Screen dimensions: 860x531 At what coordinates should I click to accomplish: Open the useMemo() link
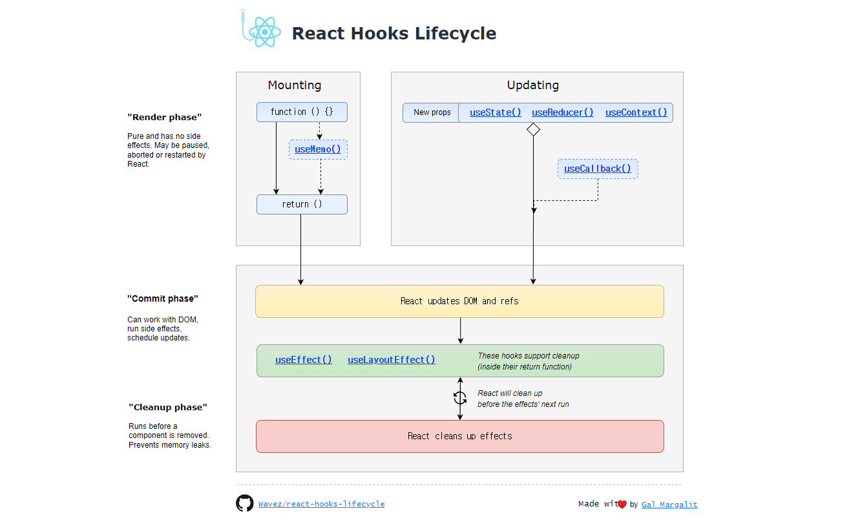point(318,149)
